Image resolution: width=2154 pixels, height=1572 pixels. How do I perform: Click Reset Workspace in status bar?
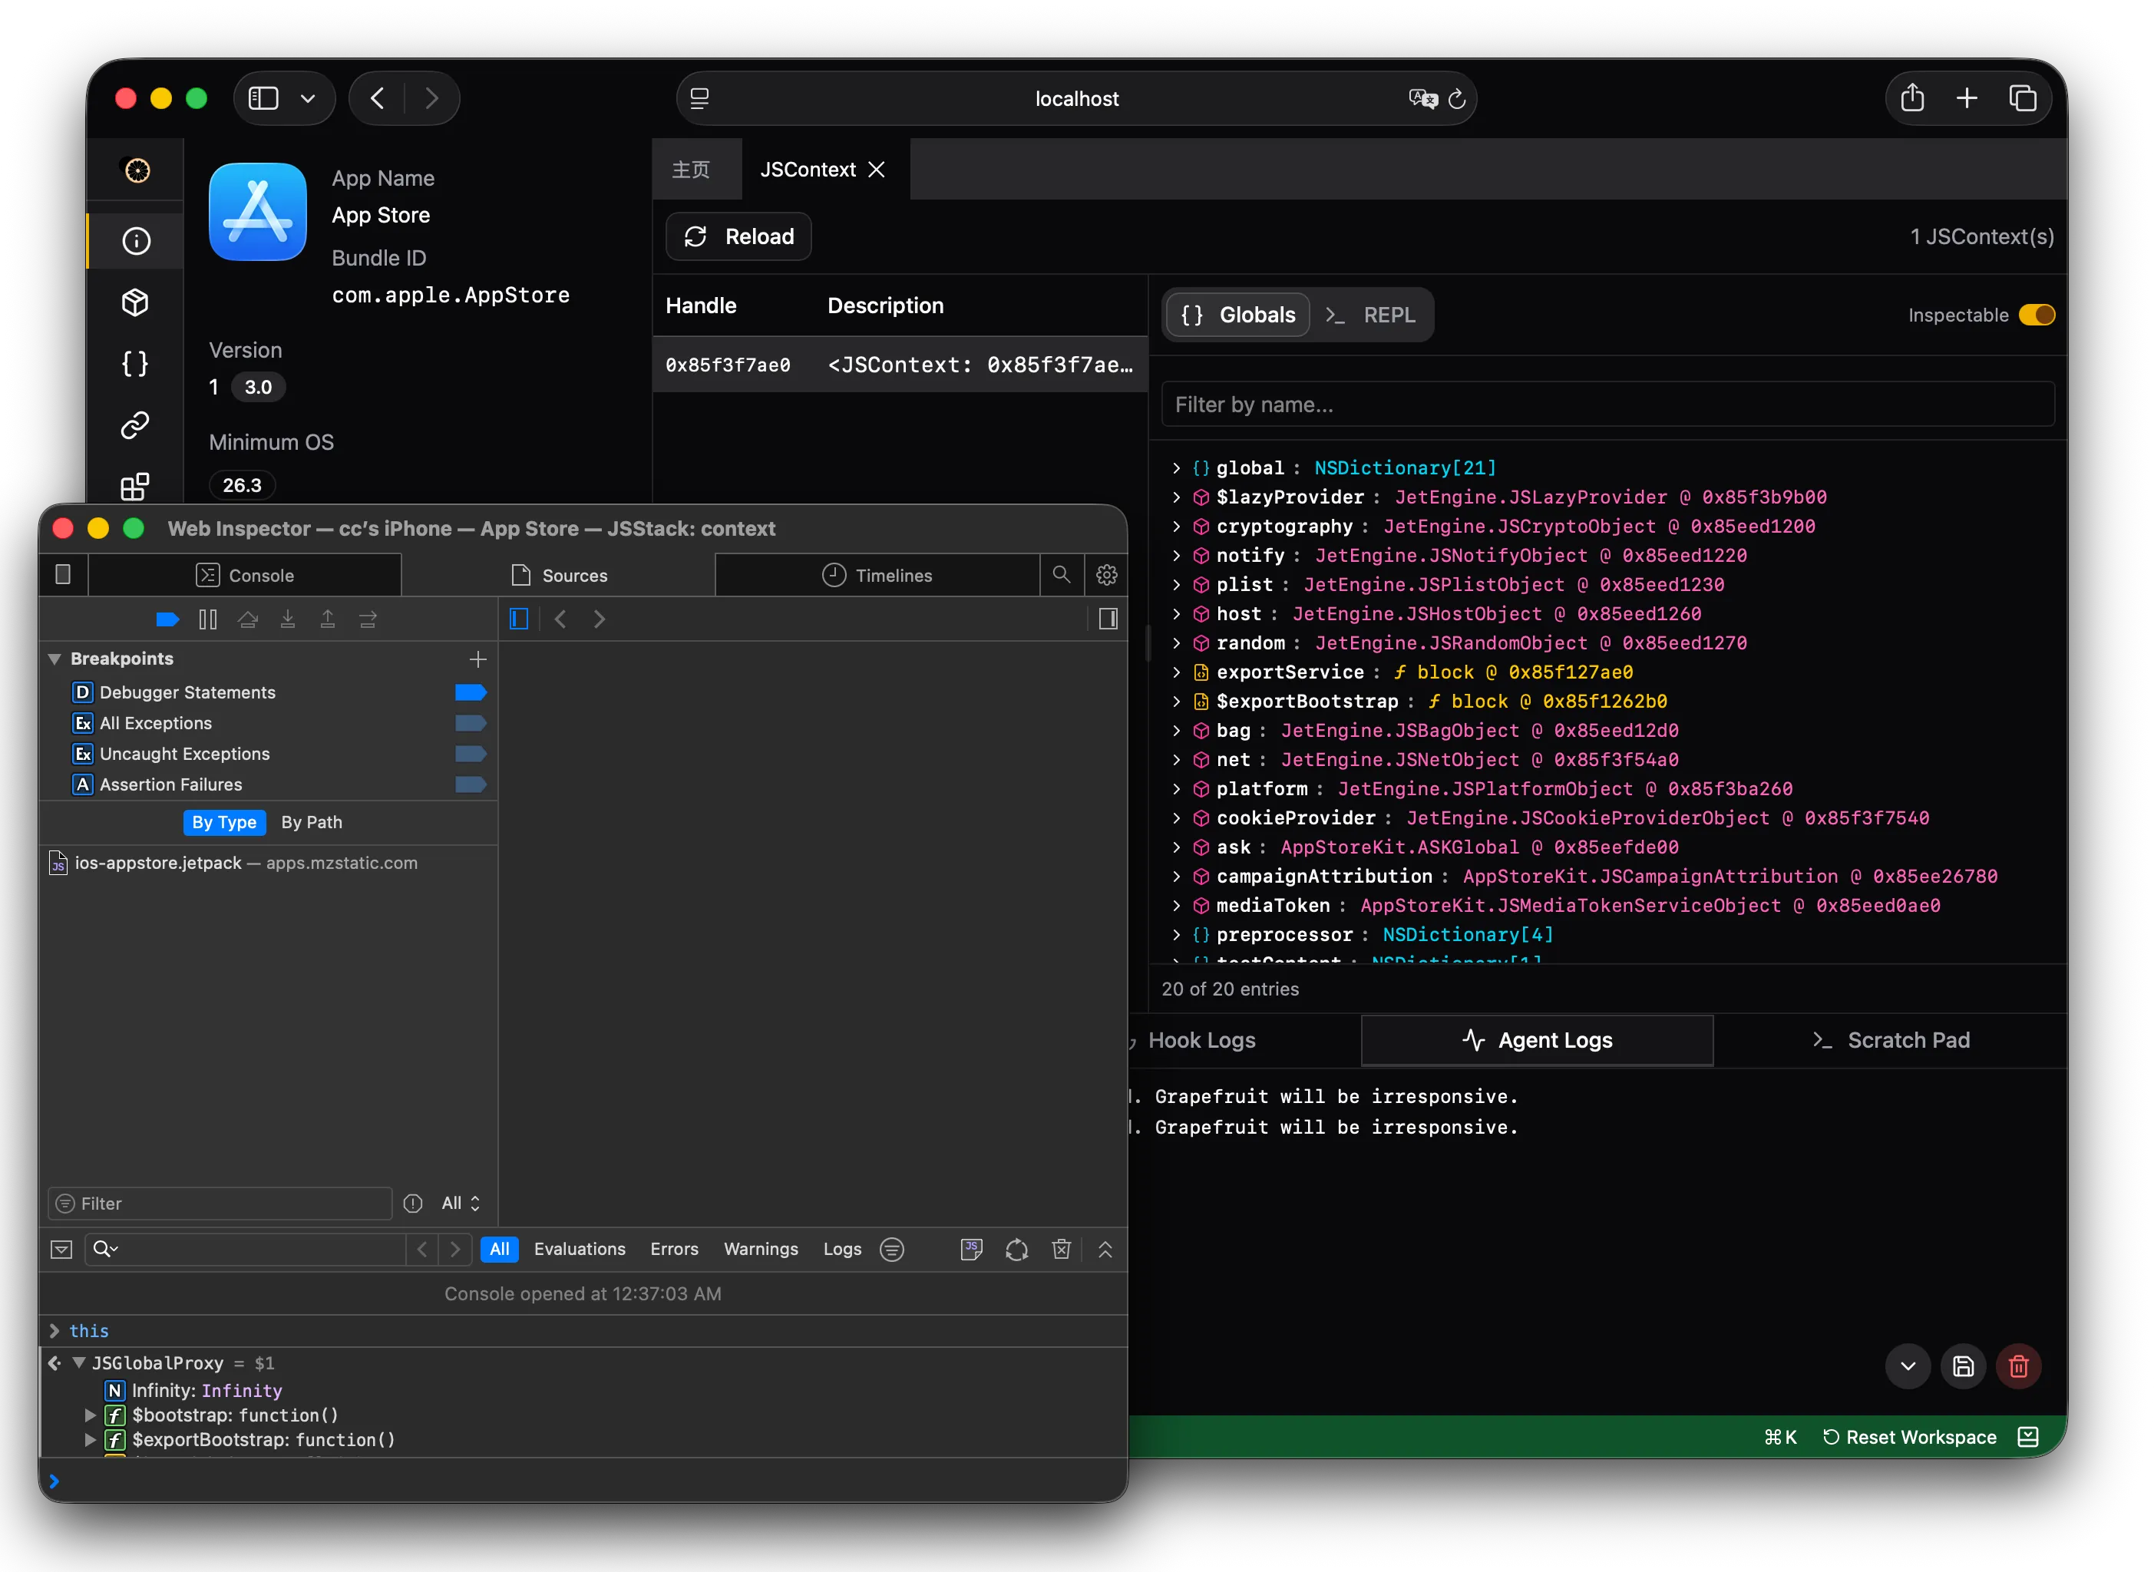1908,1437
